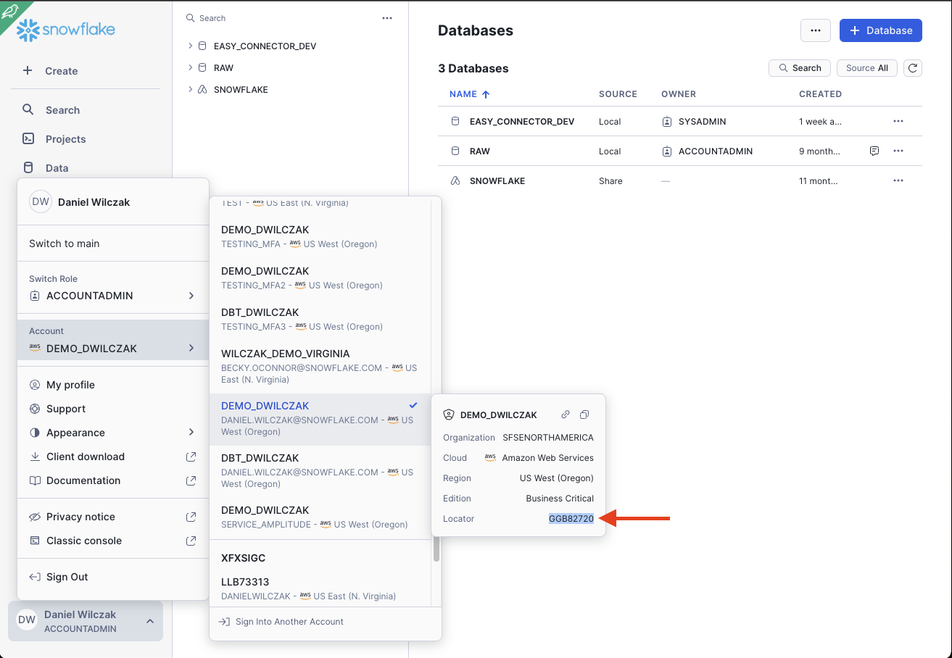Select the Sign Out menu item
The height and width of the screenshot is (658, 952).
pyautogui.click(x=67, y=577)
